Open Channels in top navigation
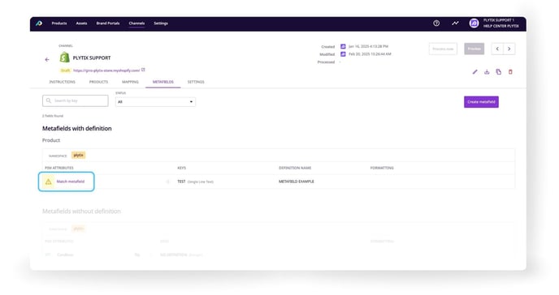The width and height of the screenshot is (559, 295). pyautogui.click(x=136, y=24)
